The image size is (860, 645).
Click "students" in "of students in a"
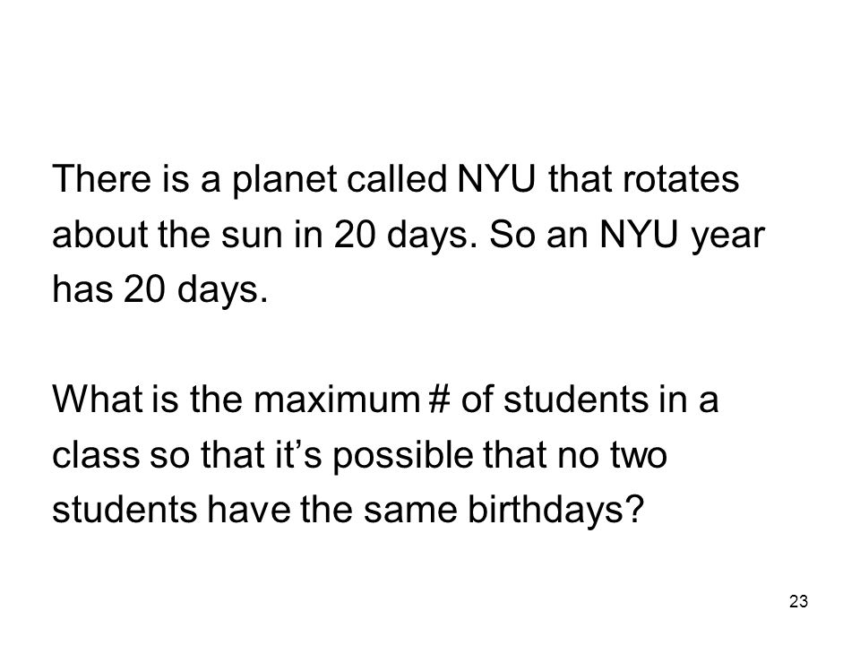point(576,399)
